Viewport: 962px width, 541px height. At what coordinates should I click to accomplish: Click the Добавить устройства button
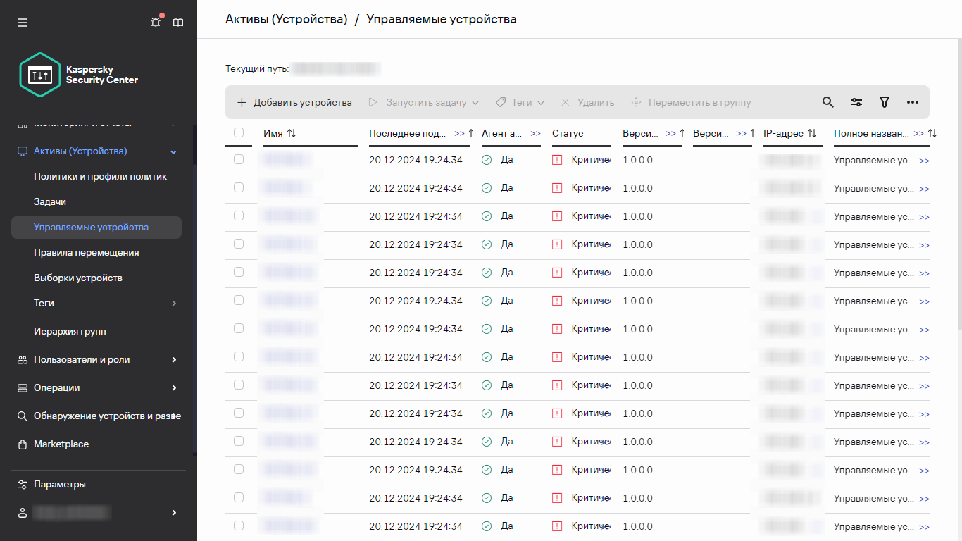[294, 102]
